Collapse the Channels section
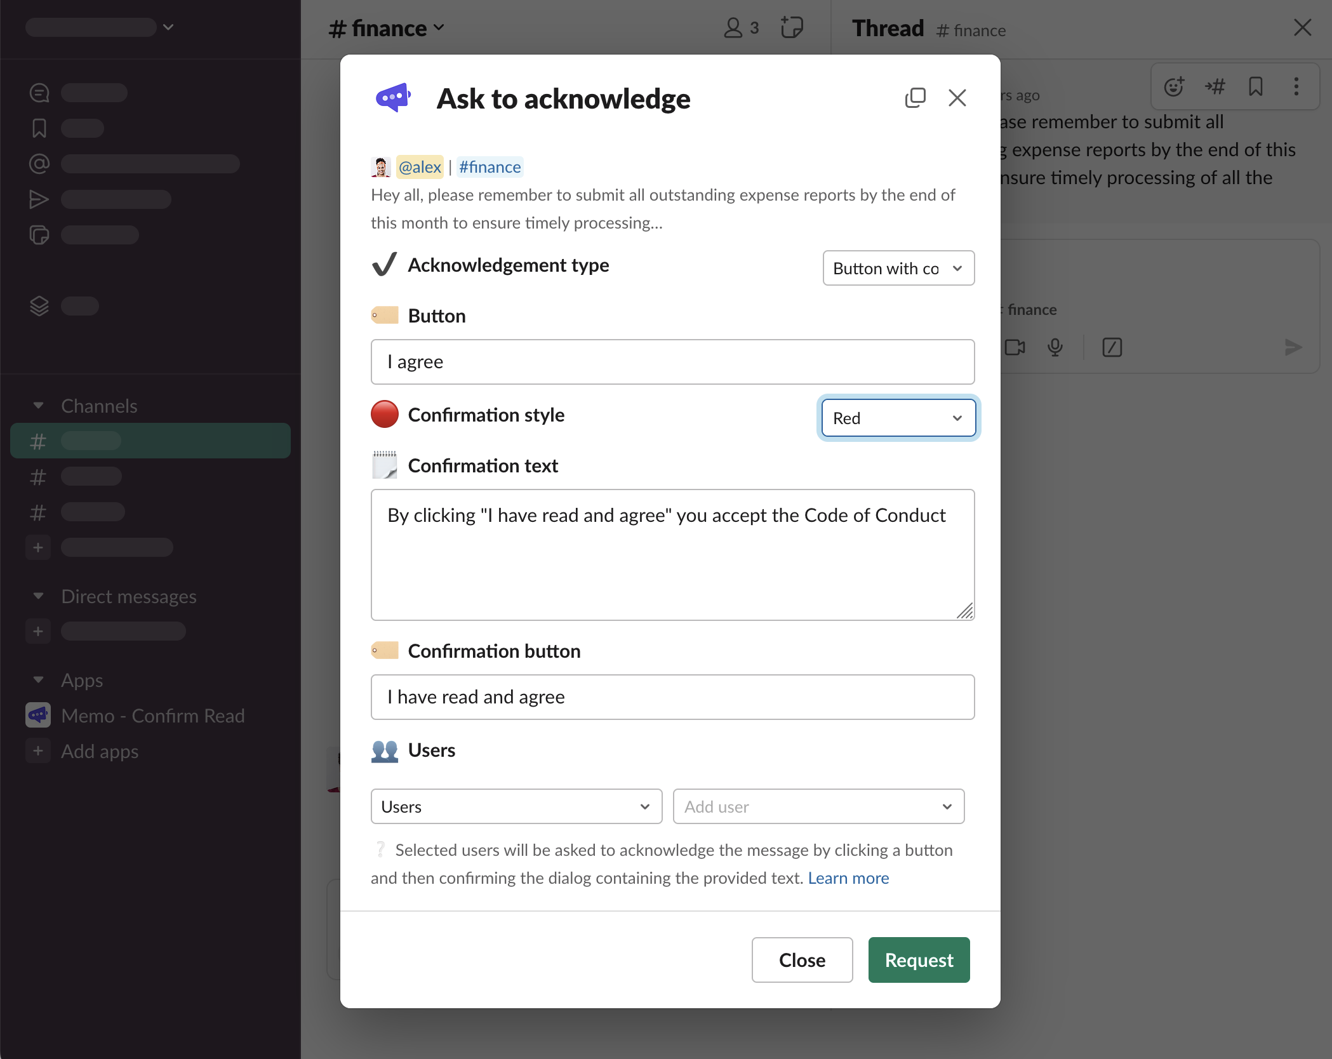Screen dimensions: 1332x1059 click(x=39, y=405)
